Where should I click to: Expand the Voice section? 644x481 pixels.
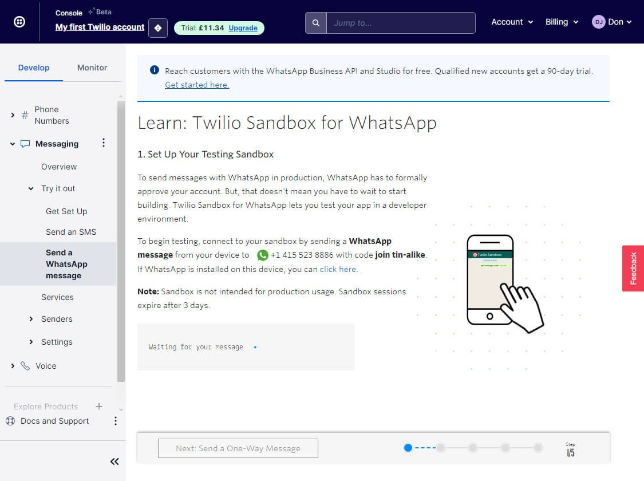pyautogui.click(x=13, y=365)
